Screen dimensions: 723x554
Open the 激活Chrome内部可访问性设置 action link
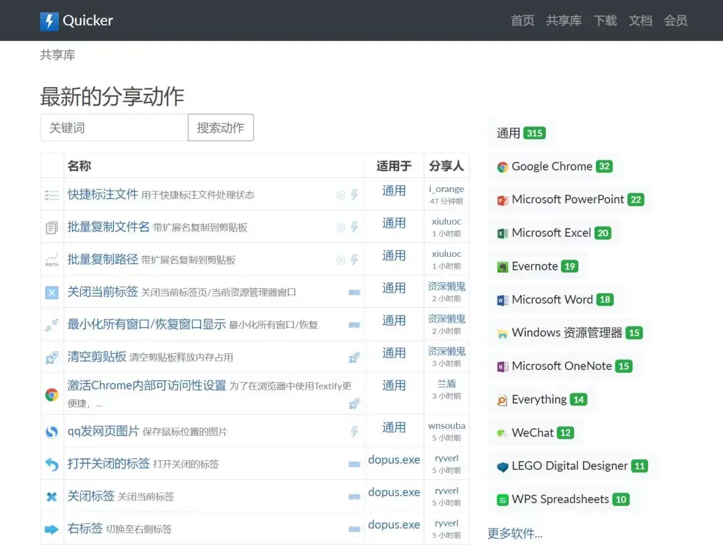tap(147, 385)
